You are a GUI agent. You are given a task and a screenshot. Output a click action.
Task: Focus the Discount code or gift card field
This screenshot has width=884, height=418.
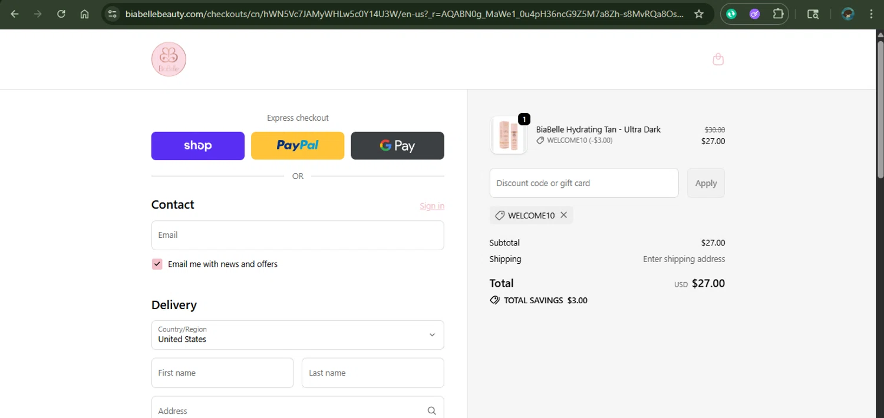(x=584, y=183)
